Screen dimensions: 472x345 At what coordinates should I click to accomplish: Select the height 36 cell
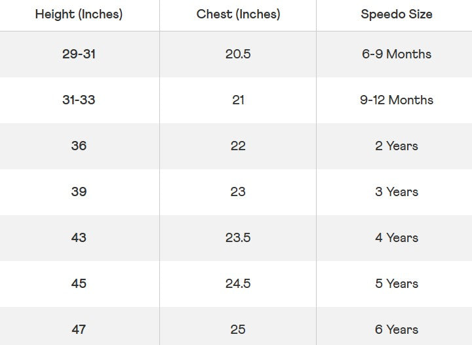click(x=79, y=146)
